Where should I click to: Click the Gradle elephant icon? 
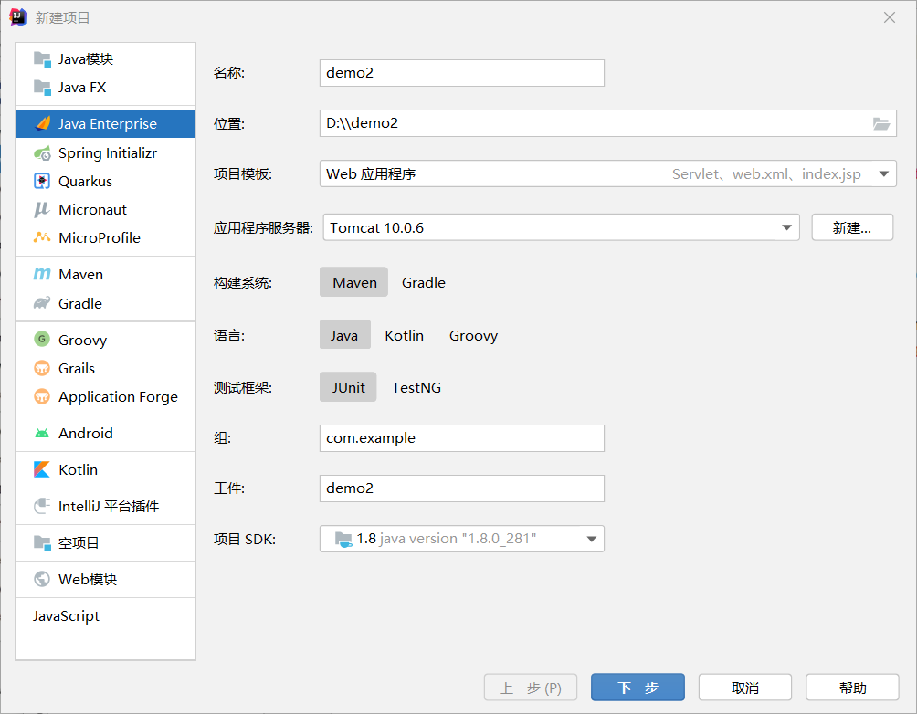(x=41, y=303)
